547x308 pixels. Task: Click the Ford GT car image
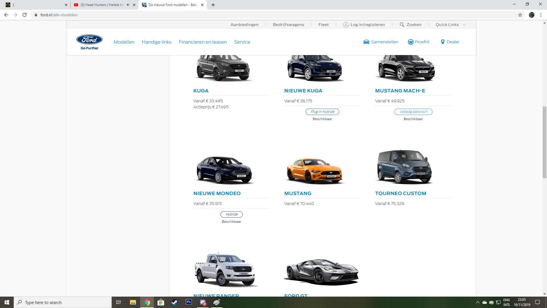pos(322,271)
